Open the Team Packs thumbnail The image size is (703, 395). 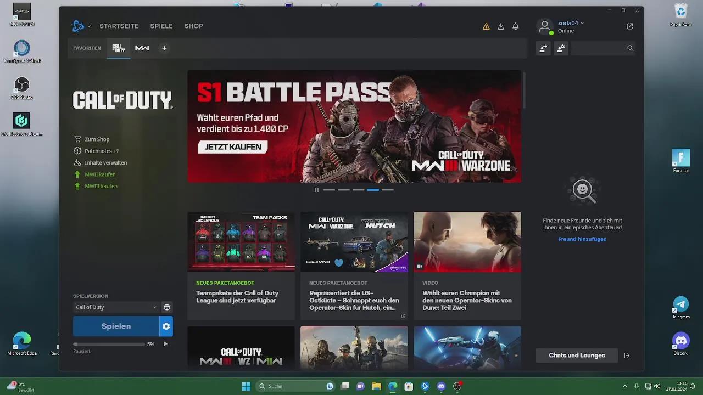coord(241,242)
